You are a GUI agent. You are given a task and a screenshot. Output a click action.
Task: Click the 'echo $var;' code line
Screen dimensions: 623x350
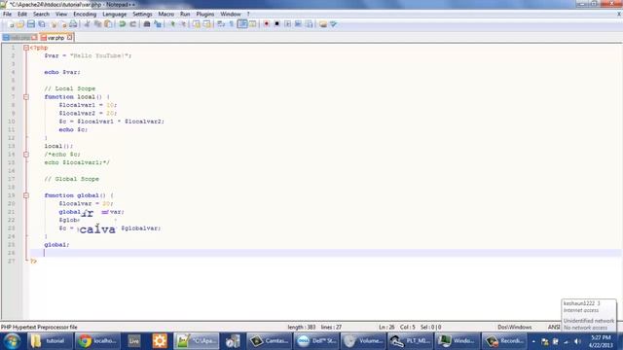62,72
